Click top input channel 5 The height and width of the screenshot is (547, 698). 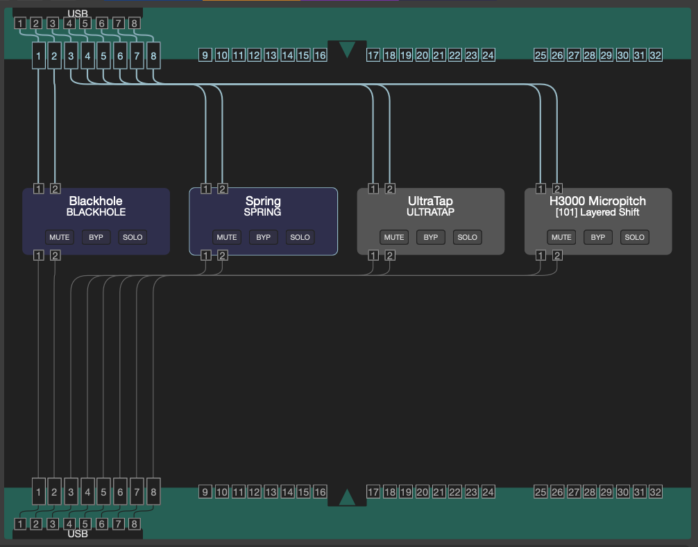point(103,55)
